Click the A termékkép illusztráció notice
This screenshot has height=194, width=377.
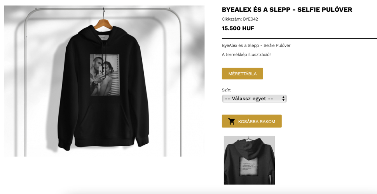[x=246, y=54]
